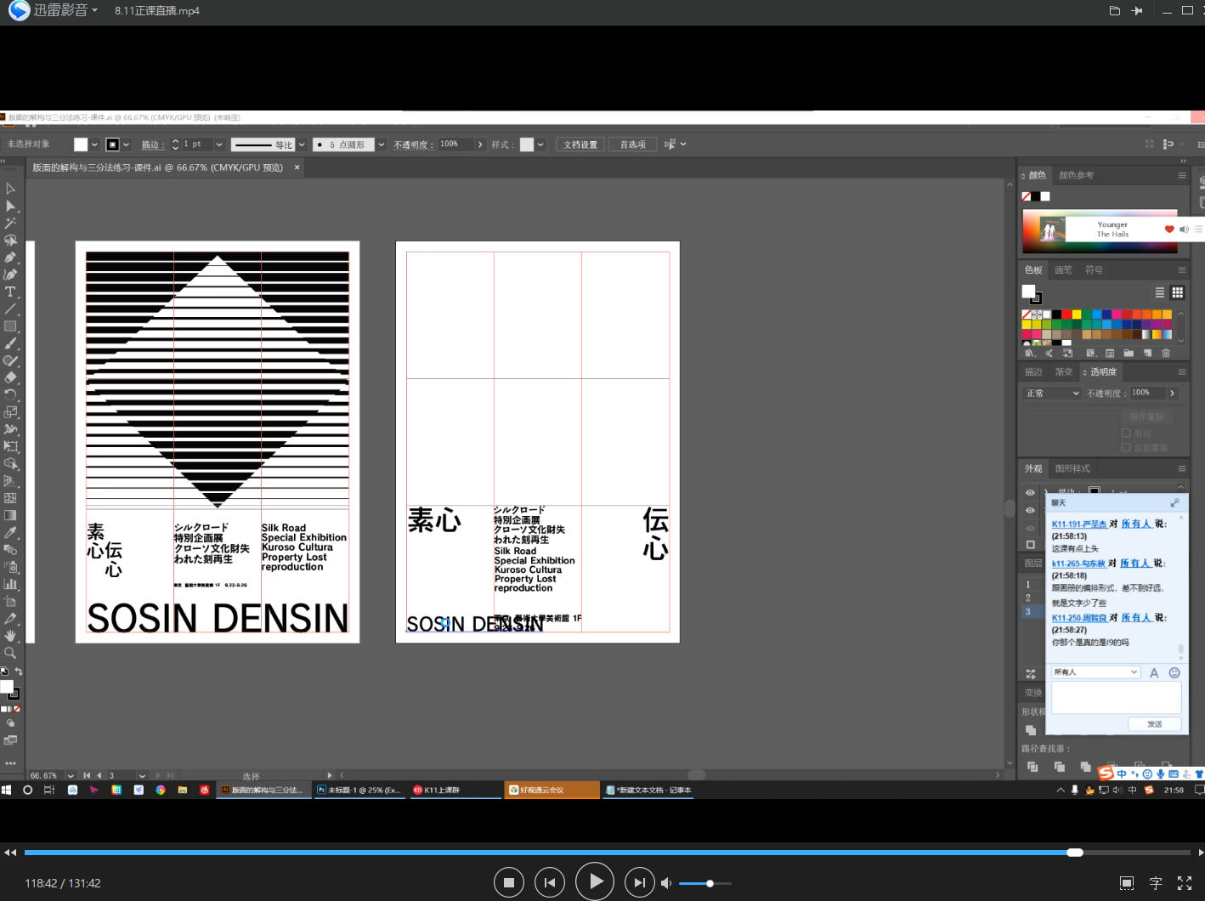
Task: Pick the Rectangle shape tool
Action: [x=10, y=326]
